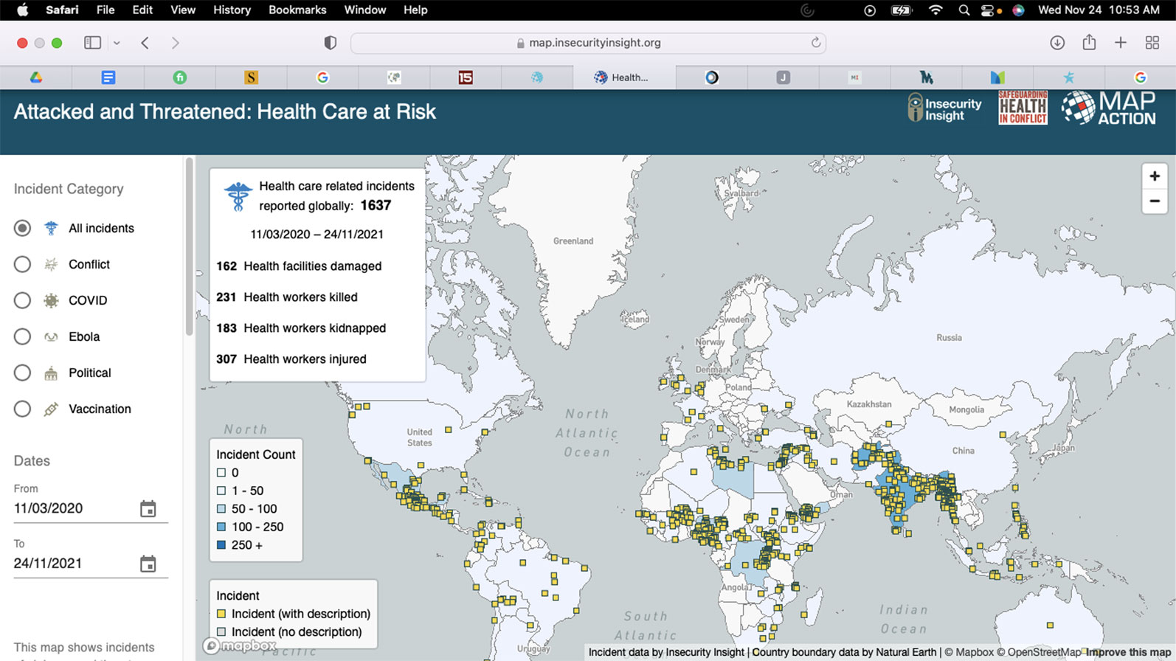Click the Improve this map link
This screenshot has height=661, width=1176.
pos(1128,652)
